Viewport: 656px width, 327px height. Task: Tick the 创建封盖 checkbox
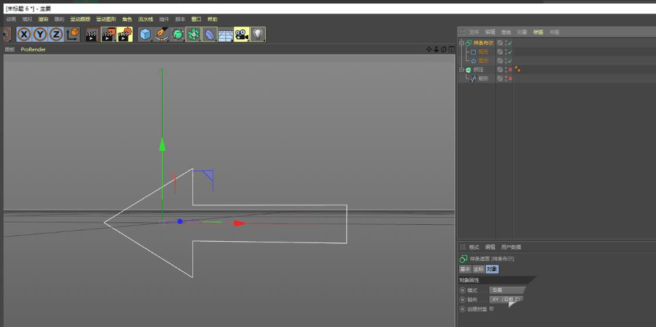click(x=492, y=309)
